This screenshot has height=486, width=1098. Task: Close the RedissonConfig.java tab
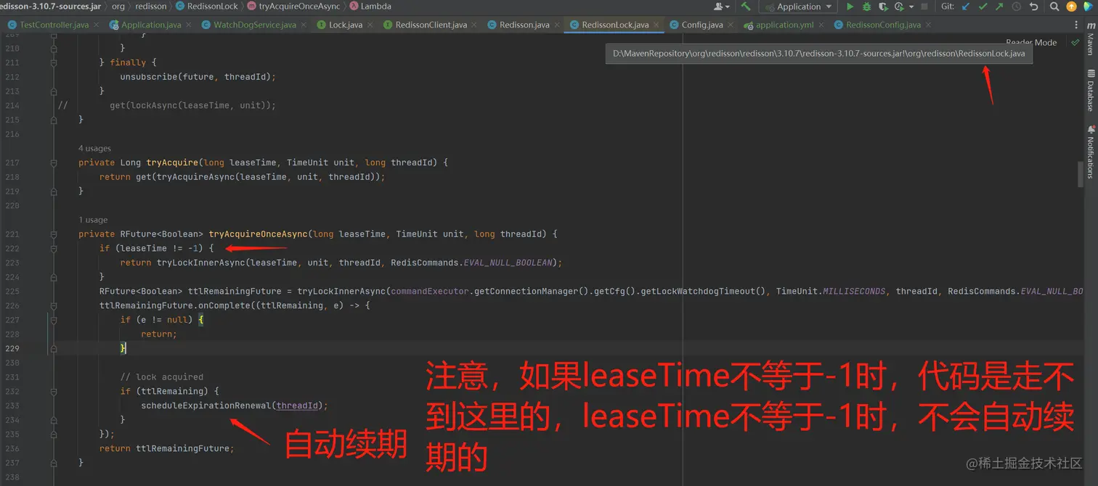pyautogui.click(x=930, y=25)
